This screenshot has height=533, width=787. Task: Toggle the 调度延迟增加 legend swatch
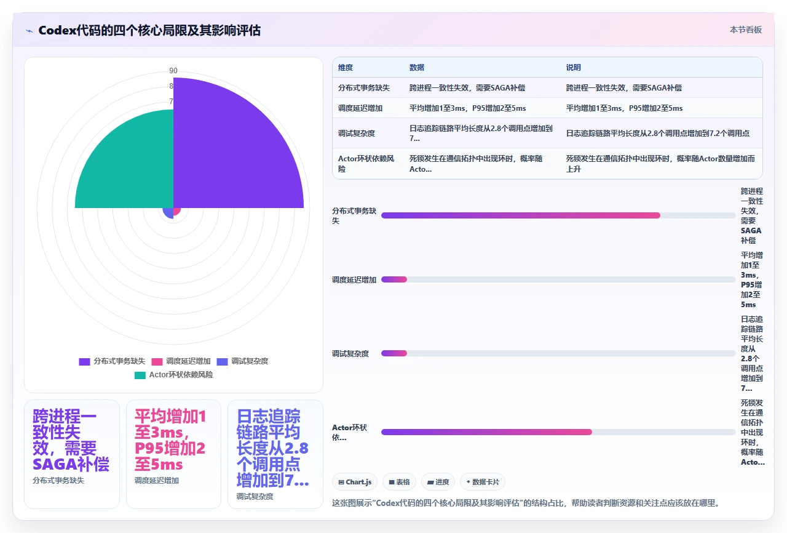tap(157, 361)
